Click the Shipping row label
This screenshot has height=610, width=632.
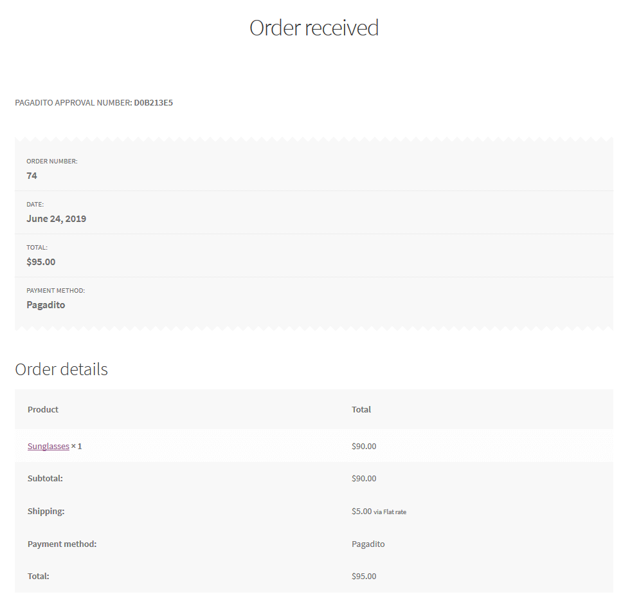[x=46, y=511]
